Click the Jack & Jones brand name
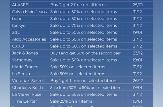Screen dimensions: 163x107 point(25,53)
